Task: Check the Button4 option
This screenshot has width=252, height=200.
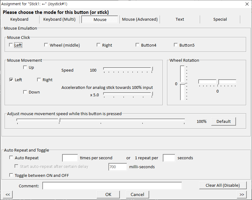Action: tap(137, 45)
